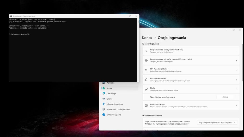Expand the Hasło obrazkowe section
The height and width of the screenshot is (137, 244).
[x=236, y=106]
